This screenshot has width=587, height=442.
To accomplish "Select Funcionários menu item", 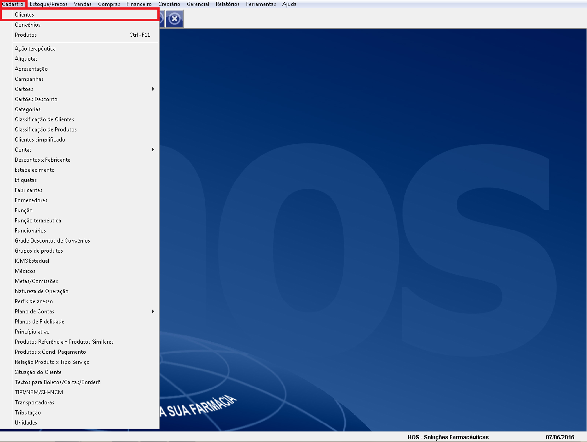I will [30, 231].
